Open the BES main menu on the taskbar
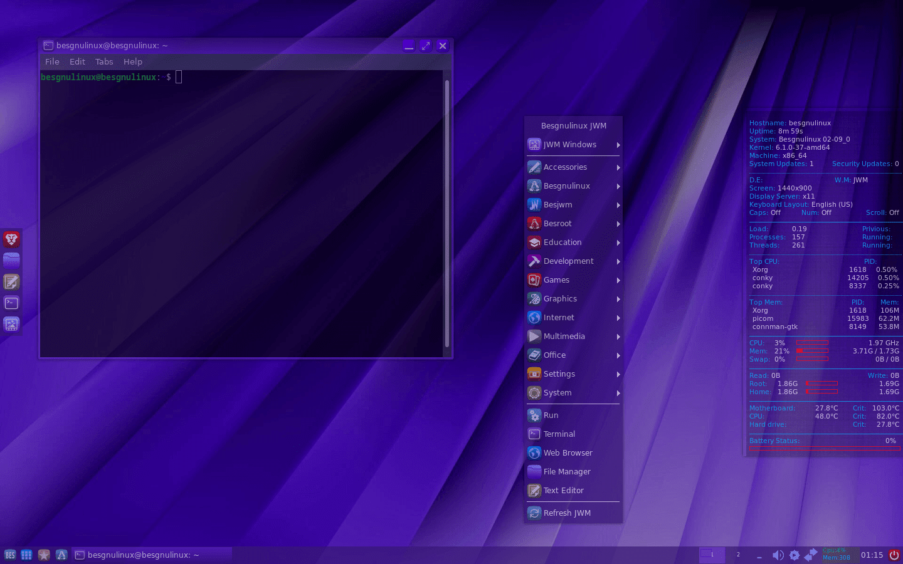 (x=9, y=555)
